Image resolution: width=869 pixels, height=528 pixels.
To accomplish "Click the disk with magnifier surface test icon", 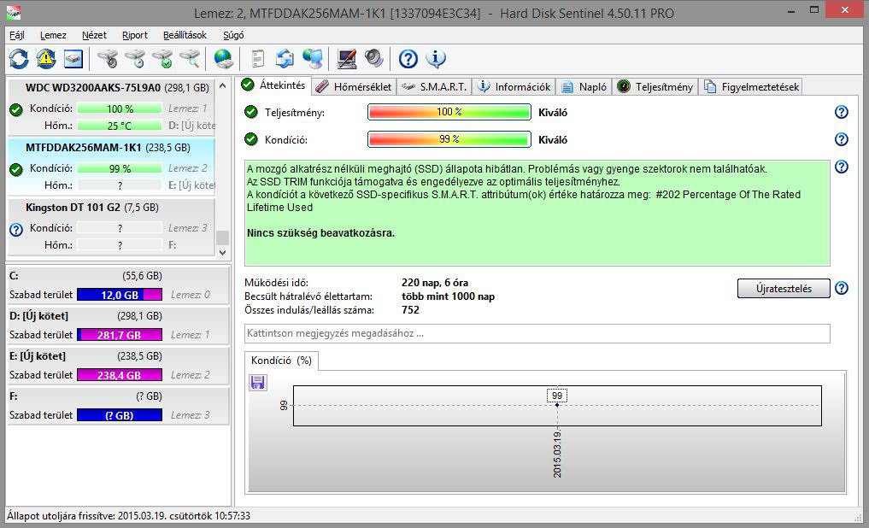I will click(x=190, y=59).
